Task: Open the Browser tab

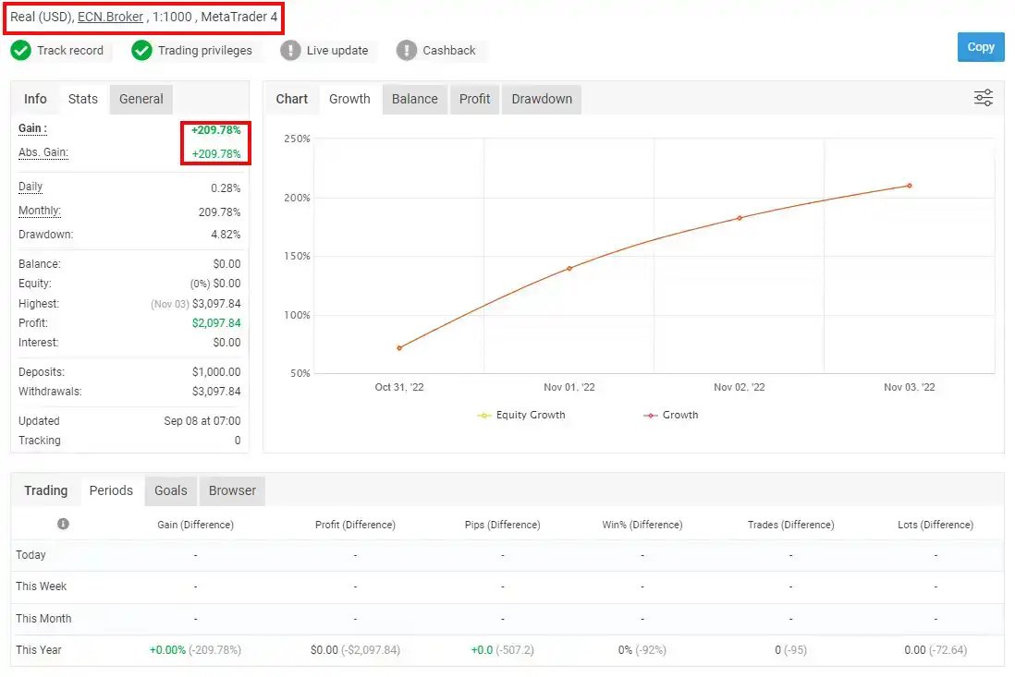Action: (x=232, y=490)
